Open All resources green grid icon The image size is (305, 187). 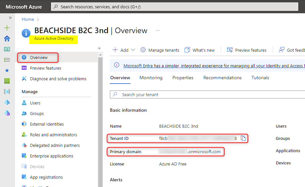[x=7, y=81]
